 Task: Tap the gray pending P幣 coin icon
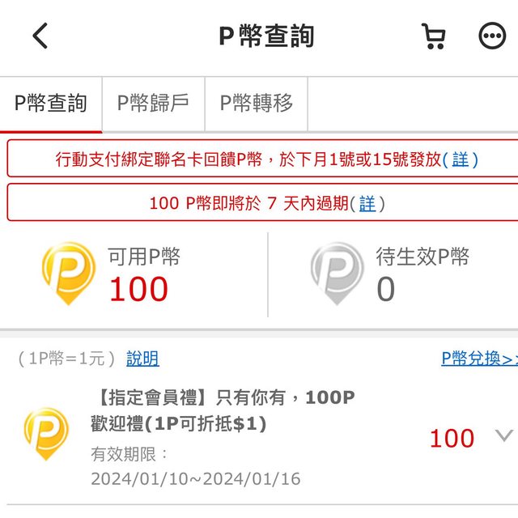click(x=337, y=273)
